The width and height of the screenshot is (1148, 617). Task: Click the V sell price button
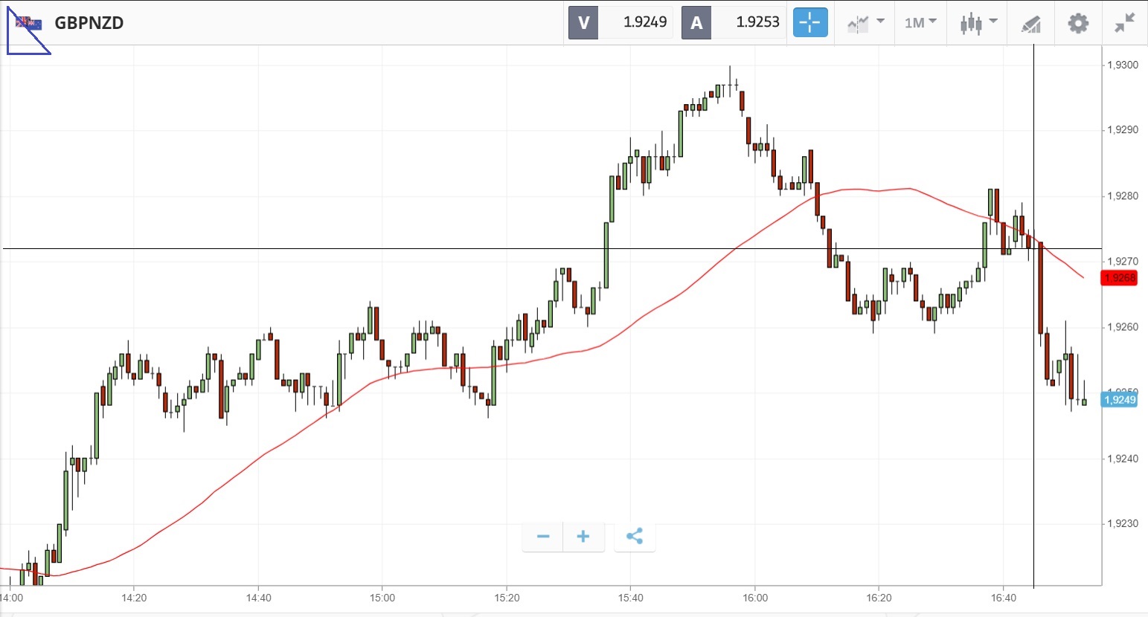(x=583, y=22)
